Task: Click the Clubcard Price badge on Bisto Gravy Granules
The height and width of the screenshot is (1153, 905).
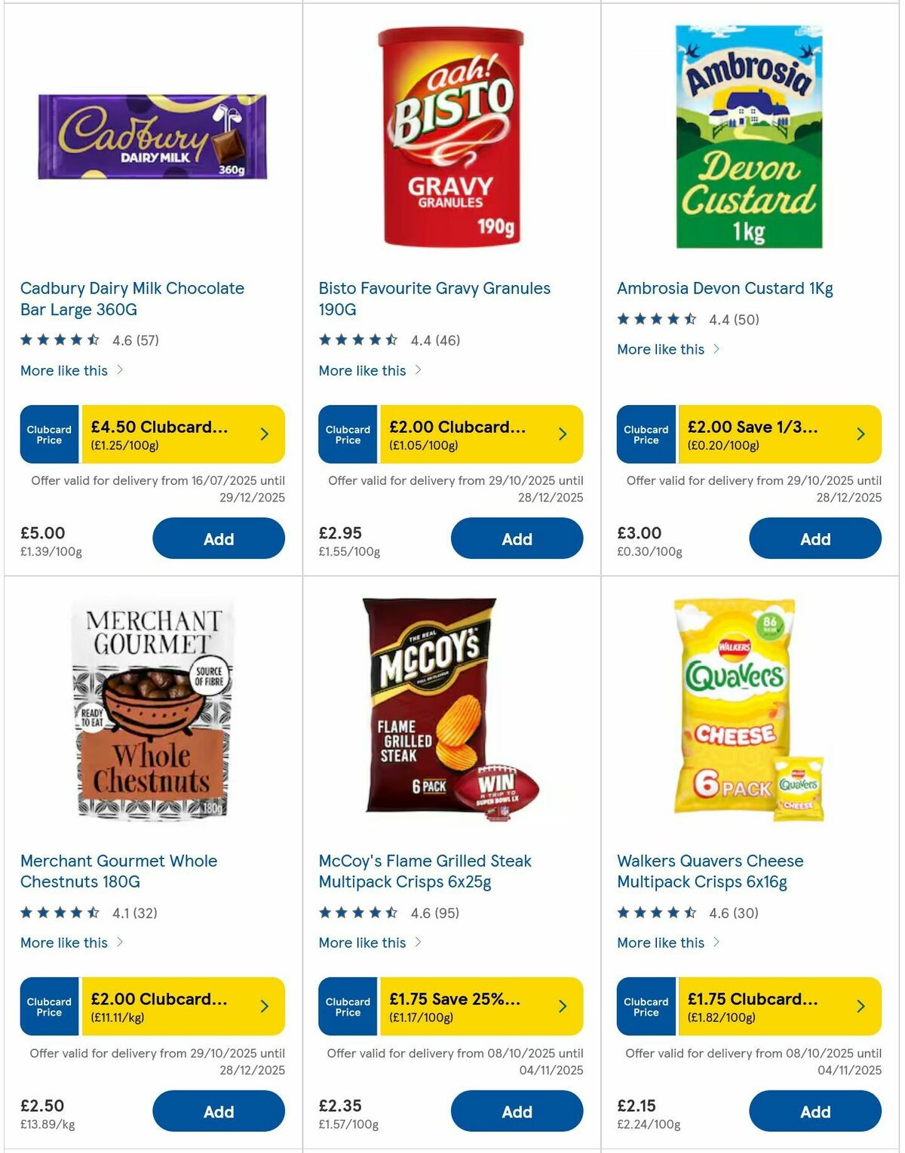Action: click(x=348, y=434)
